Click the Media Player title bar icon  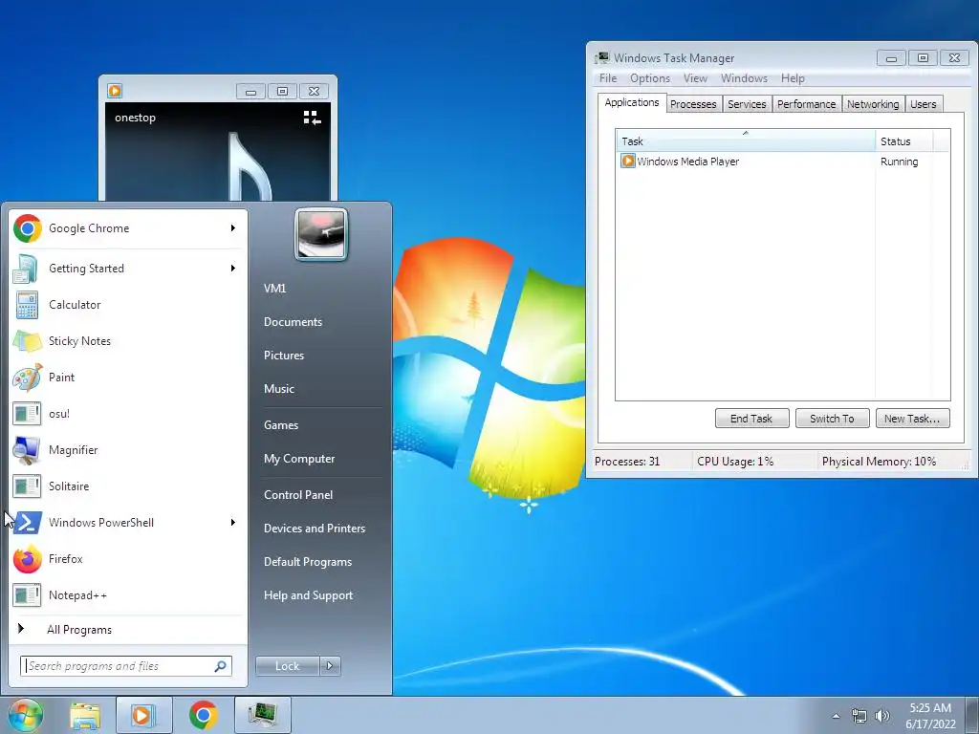[x=115, y=91]
